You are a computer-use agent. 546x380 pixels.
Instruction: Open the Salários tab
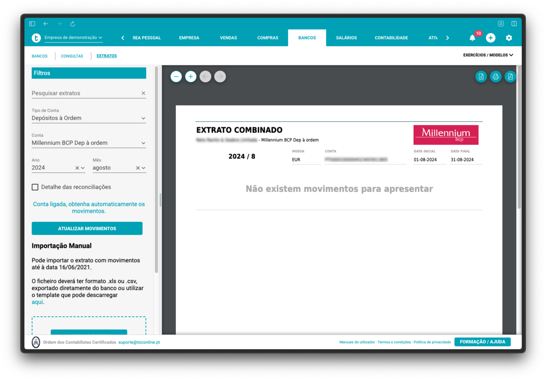[346, 38]
